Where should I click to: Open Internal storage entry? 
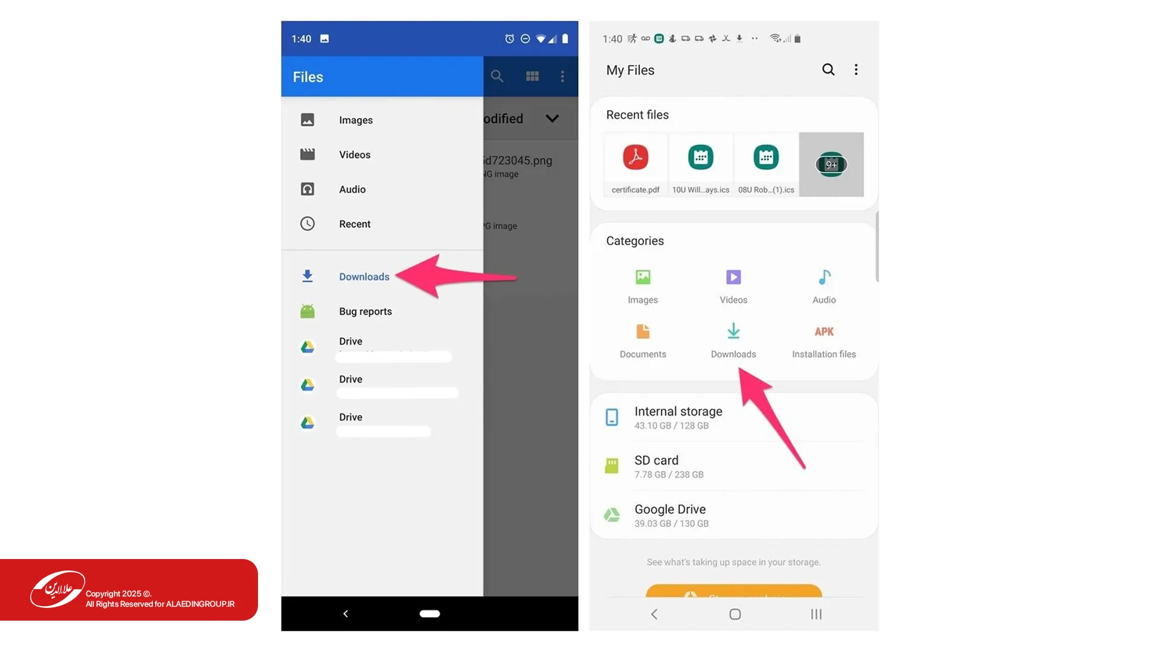pyautogui.click(x=678, y=417)
